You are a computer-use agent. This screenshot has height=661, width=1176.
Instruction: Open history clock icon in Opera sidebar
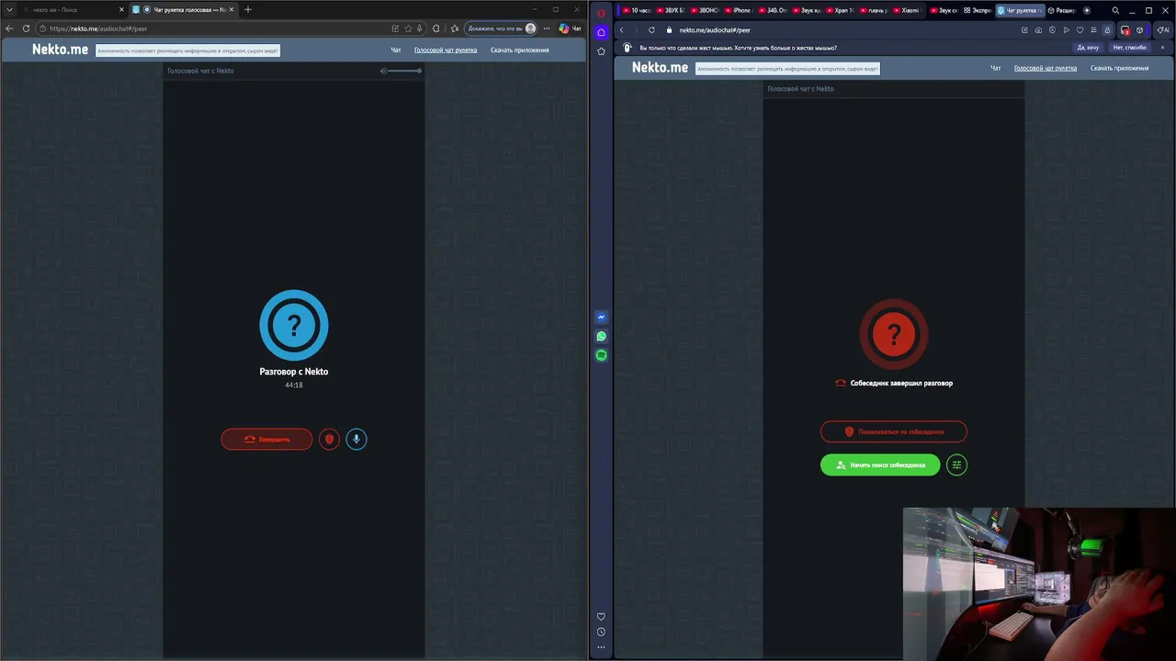click(x=601, y=632)
